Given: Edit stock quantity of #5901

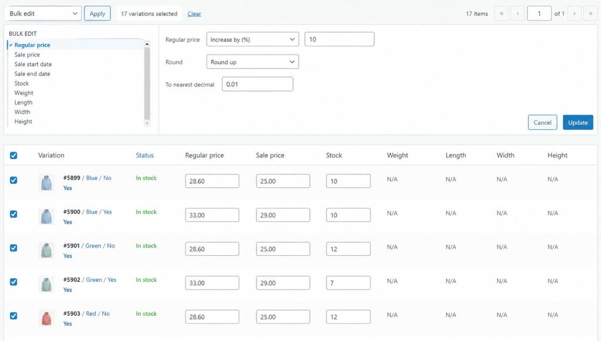Looking at the screenshot, I should coord(349,249).
